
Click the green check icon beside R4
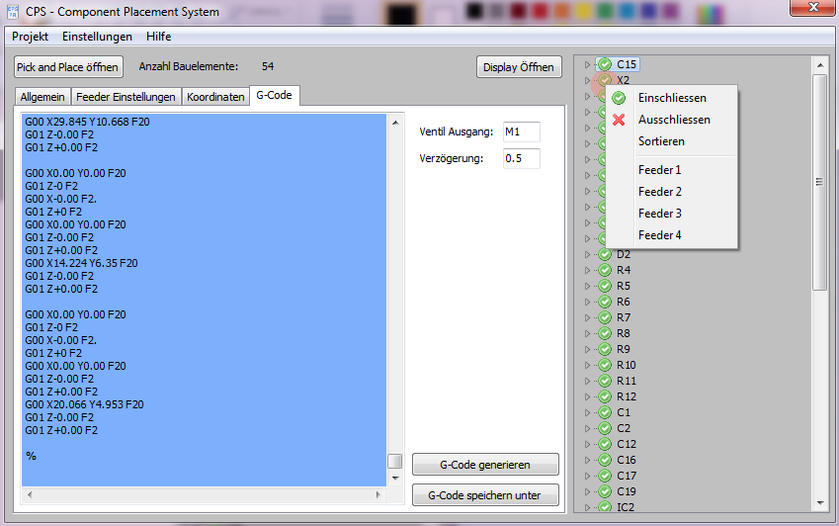605,270
